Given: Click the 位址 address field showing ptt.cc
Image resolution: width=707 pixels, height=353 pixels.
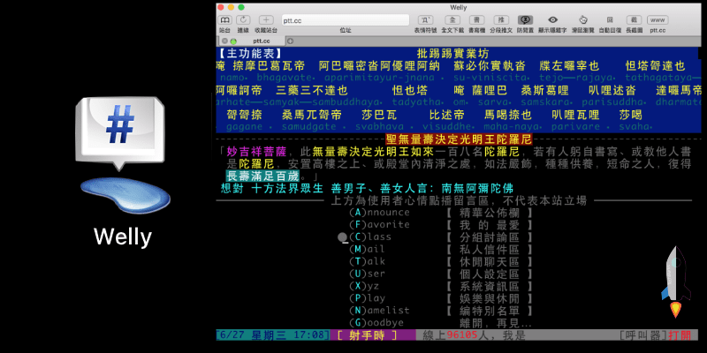Looking at the screenshot, I should pos(346,20).
